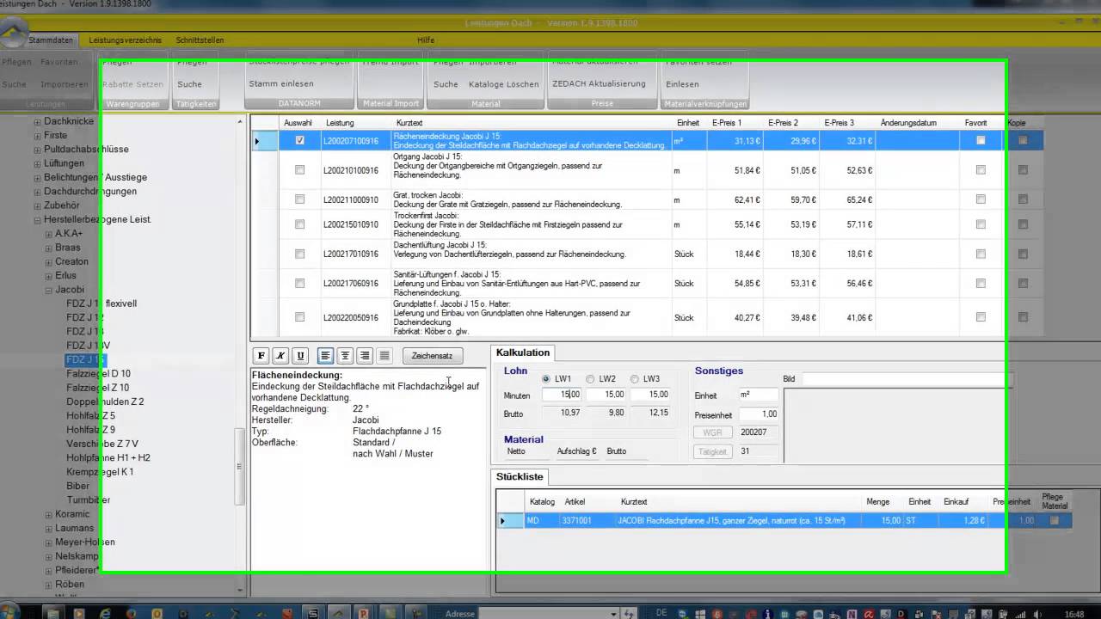Open Internet Explorer from the taskbar
1101x619 pixels.
coord(105,613)
